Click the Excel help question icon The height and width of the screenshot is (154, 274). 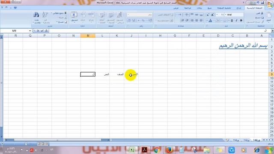(15, 8)
